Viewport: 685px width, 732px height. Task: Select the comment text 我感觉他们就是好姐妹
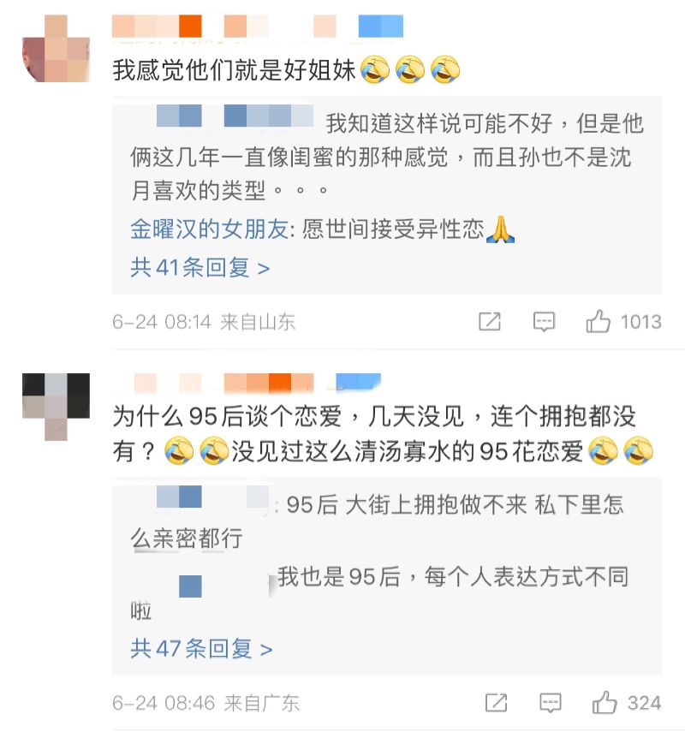point(234,70)
